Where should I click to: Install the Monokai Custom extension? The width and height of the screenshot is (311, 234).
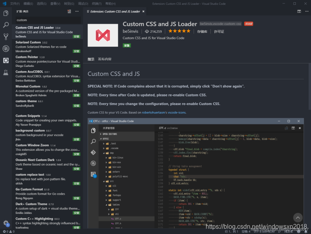pos(76,95)
